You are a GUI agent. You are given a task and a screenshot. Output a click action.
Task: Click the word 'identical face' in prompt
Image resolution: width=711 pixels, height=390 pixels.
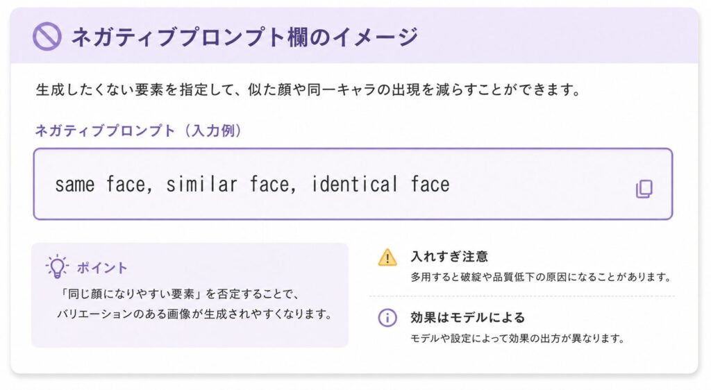pyautogui.click(x=380, y=185)
